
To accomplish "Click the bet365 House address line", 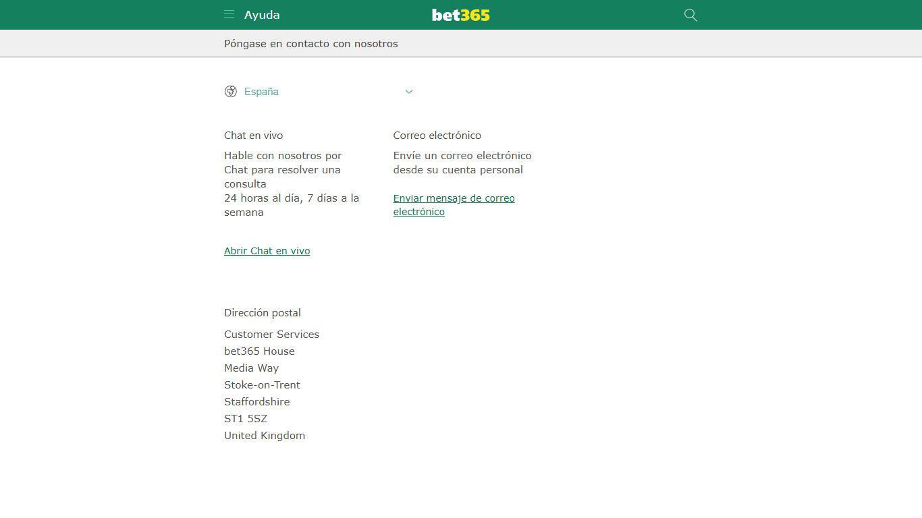I will (260, 351).
